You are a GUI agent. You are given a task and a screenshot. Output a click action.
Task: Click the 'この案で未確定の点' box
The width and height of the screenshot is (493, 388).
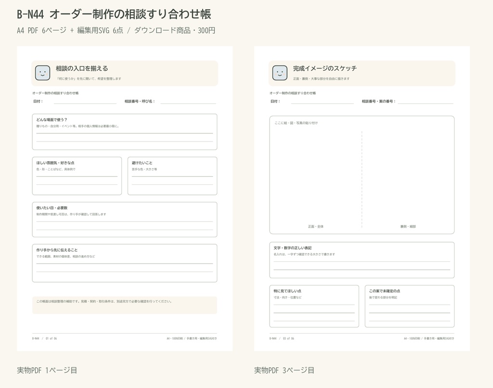(410, 306)
